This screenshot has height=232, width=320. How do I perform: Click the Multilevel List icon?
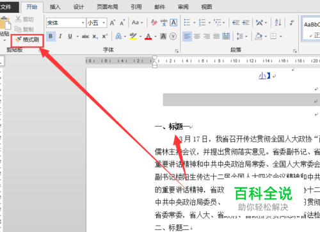pos(218,22)
